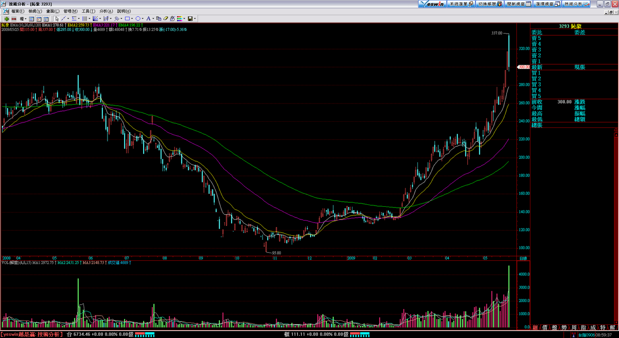This screenshot has height=338, width=619.
Task: Switch to the 盤 tab
Action: (554, 328)
